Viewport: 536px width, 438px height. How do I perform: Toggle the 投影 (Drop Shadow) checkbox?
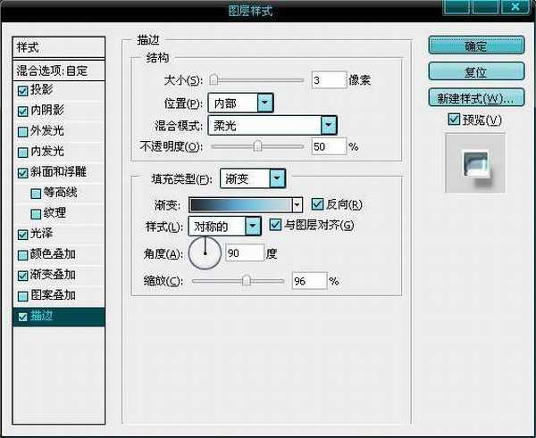tap(22, 90)
